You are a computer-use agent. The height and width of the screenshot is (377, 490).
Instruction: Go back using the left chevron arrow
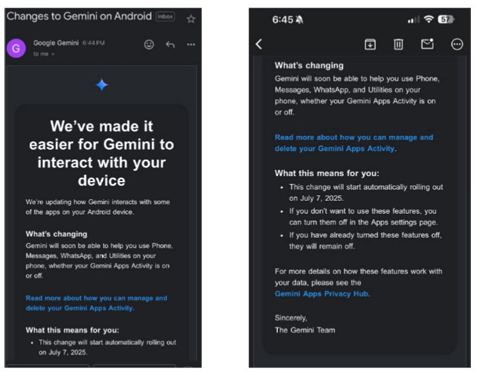point(259,44)
